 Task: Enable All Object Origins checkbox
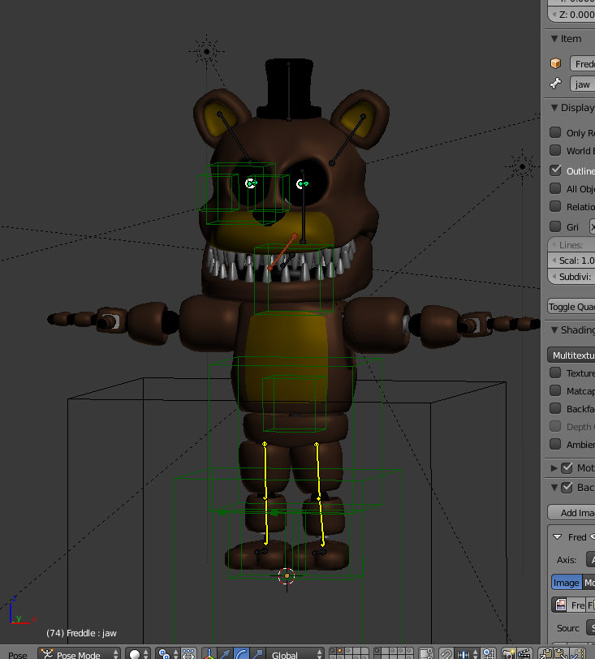click(x=555, y=188)
